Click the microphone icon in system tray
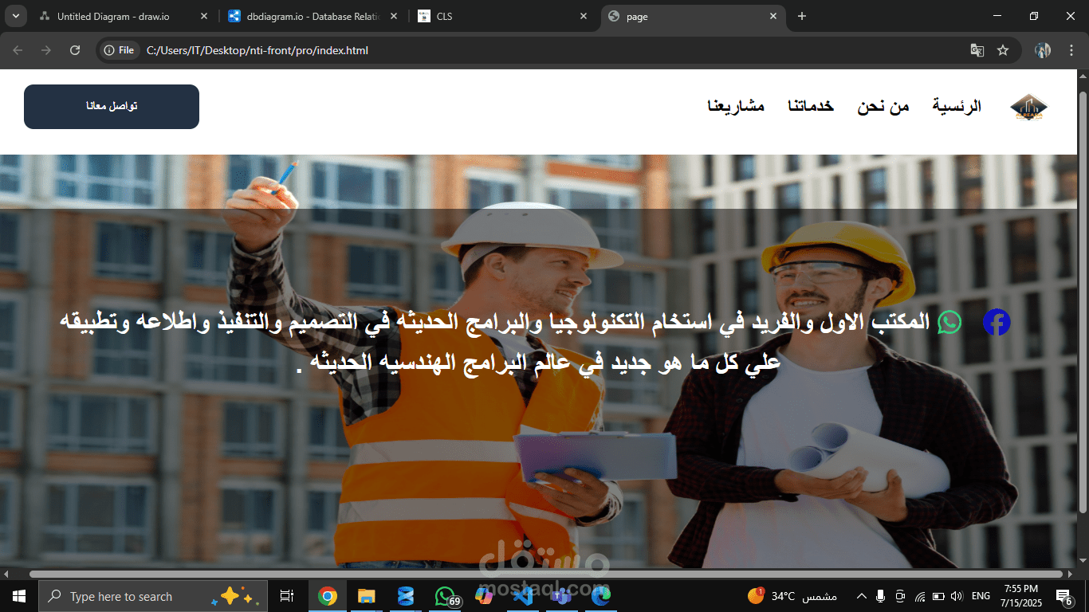The width and height of the screenshot is (1089, 612). 881,596
